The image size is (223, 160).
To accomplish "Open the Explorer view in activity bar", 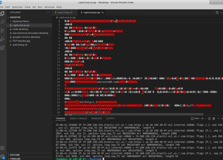I will click(x=3, y=13).
